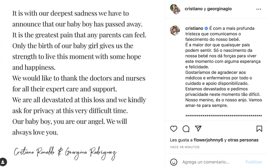Viewport: 267px width, 167px height.
Task: Visit the flowerjohnny6 profile link
Action: 208,140
